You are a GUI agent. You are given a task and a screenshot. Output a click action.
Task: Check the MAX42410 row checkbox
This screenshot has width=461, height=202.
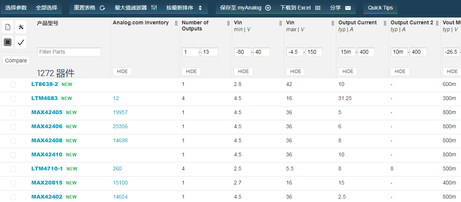(13, 155)
